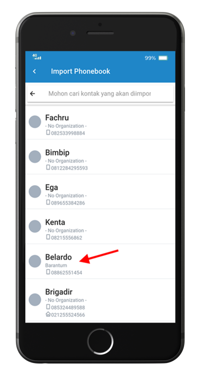Focus the contact search field
This screenshot has width=199, height=377.
[x=100, y=94]
